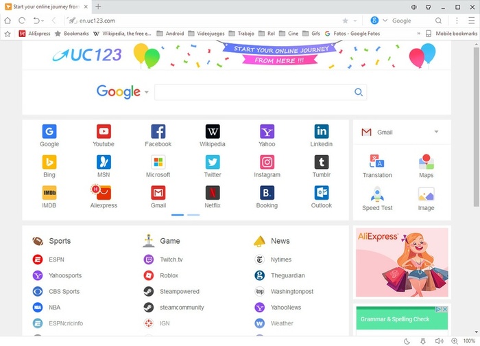Open the Microsoft shortcut tile
This screenshot has width=480, height=346.
pyautogui.click(x=158, y=166)
